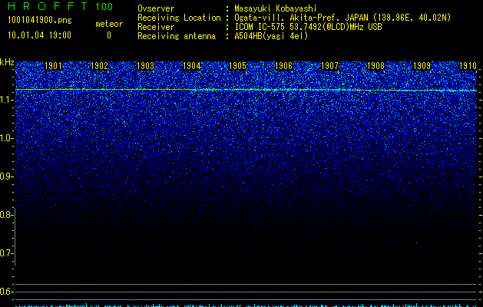
Task: Click the 0.8 frequency axis label
Action: [x=6, y=215]
